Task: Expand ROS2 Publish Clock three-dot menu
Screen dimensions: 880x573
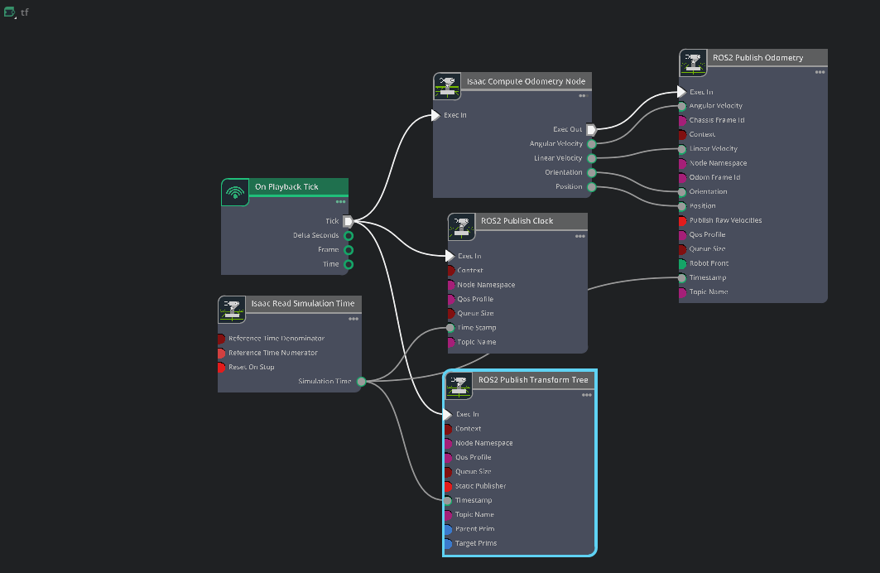Action: pos(579,236)
